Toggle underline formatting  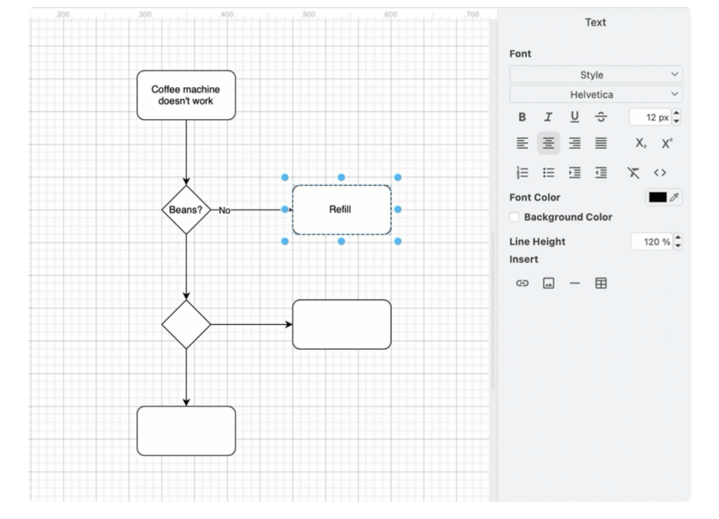[x=574, y=118]
